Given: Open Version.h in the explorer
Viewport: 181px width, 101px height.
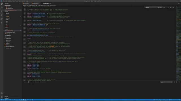Looking at the screenshot, I should click(8, 37).
